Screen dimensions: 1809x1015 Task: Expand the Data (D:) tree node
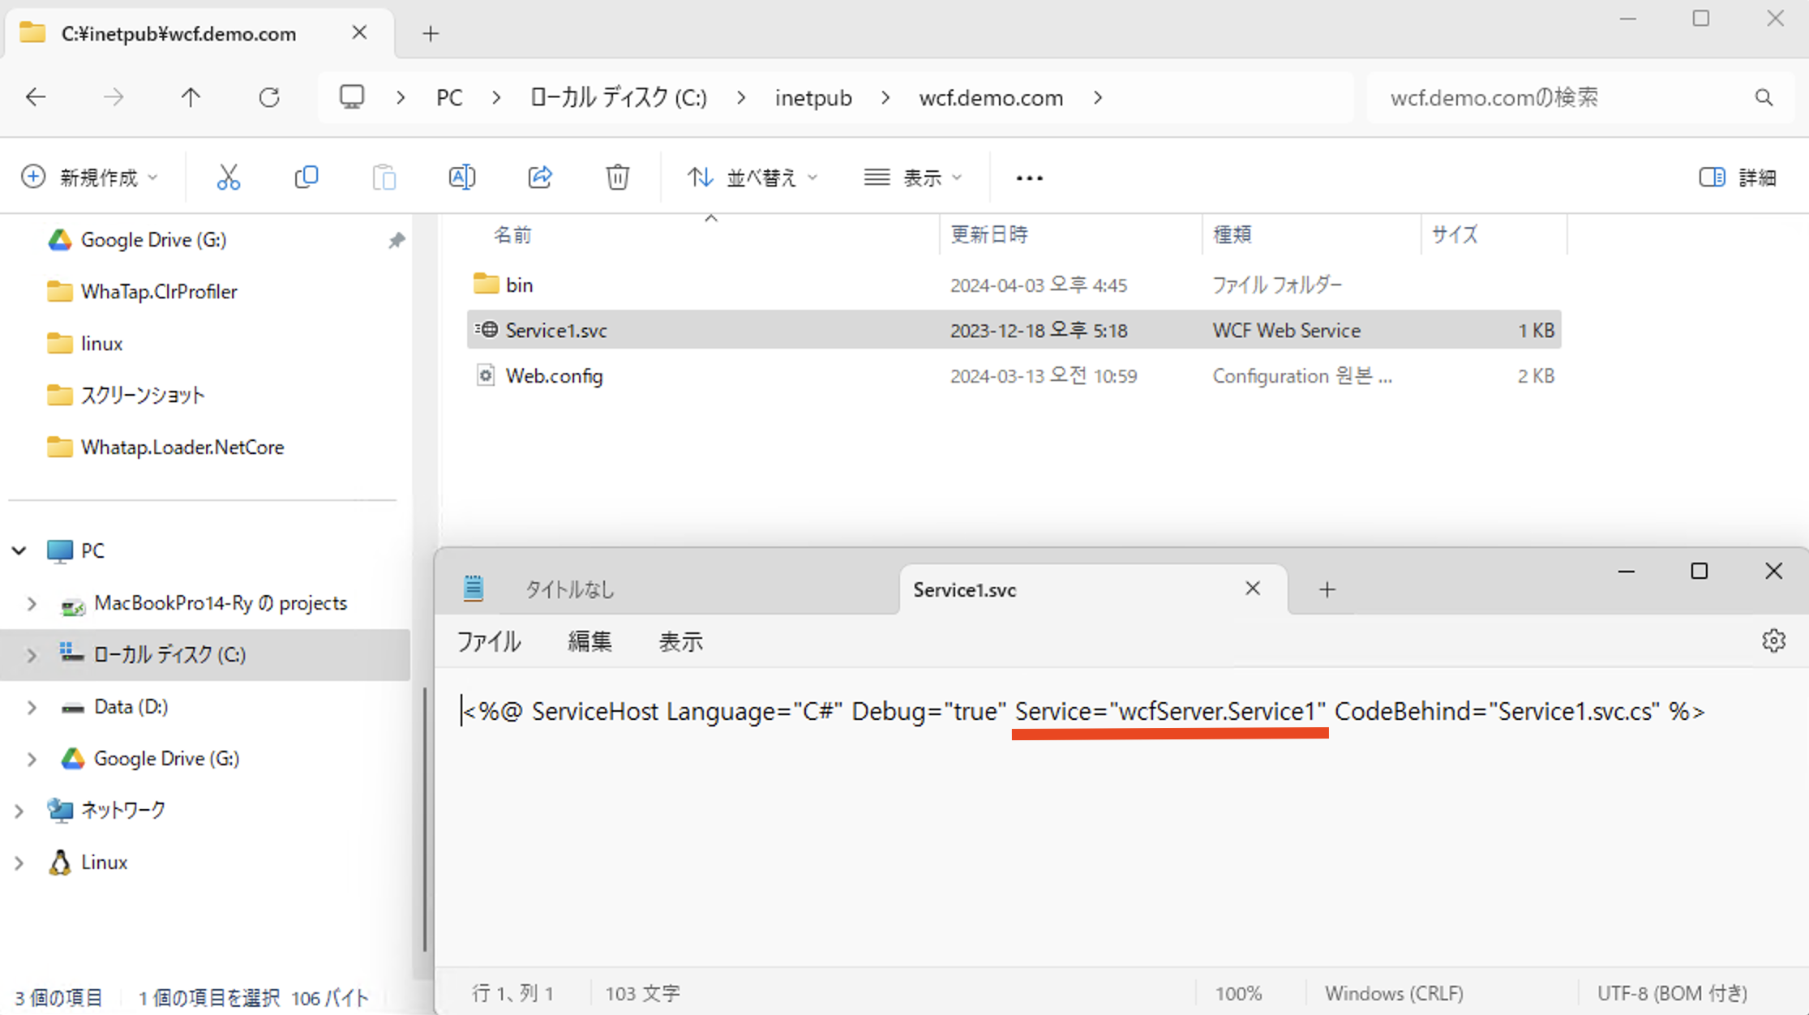coord(32,707)
